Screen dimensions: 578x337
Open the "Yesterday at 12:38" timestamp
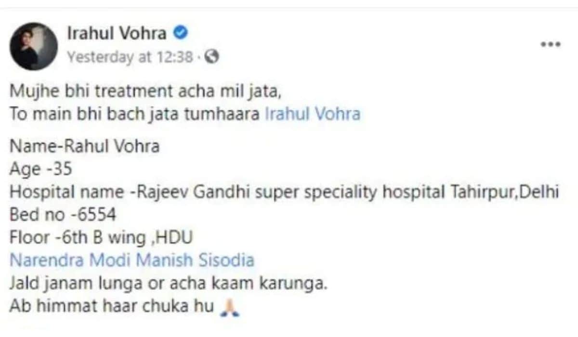click(x=130, y=57)
